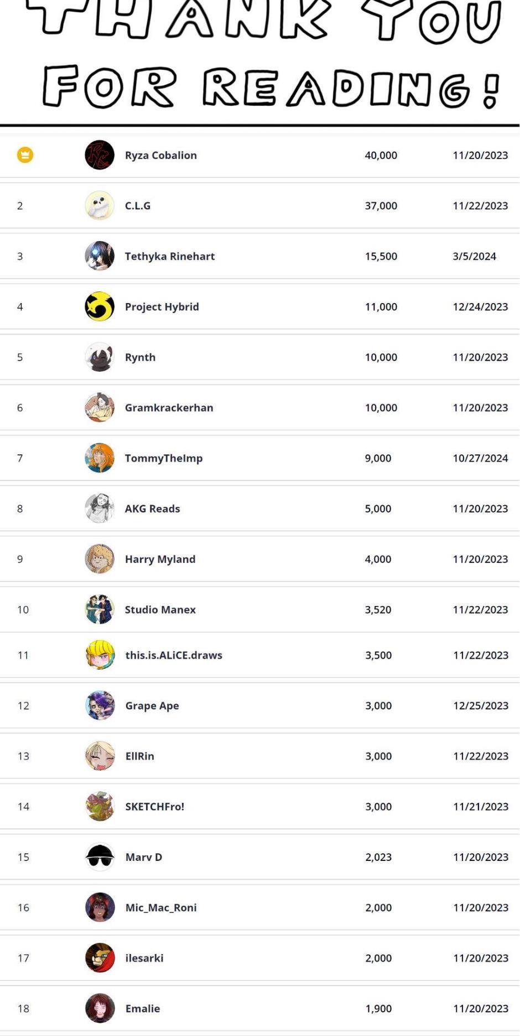Select this.is.ALiCE.draws' yellow-haired avatar
Image resolution: width=520 pixels, height=1036 pixels.
coord(100,655)
